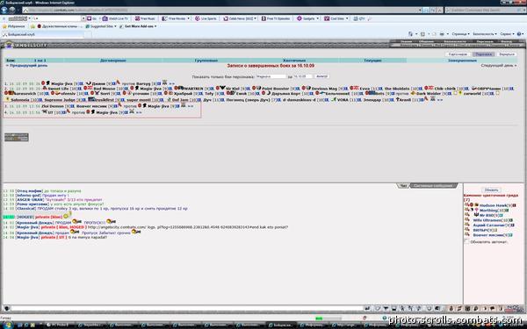
Task: Open the Gadgets dropdown in the toolbar
Action: (x=317, y=18)
